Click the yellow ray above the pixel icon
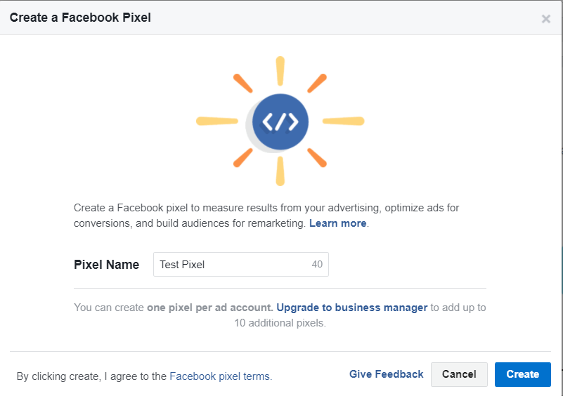The width and height of the screenshot is (563, 396). pos(280,71)
